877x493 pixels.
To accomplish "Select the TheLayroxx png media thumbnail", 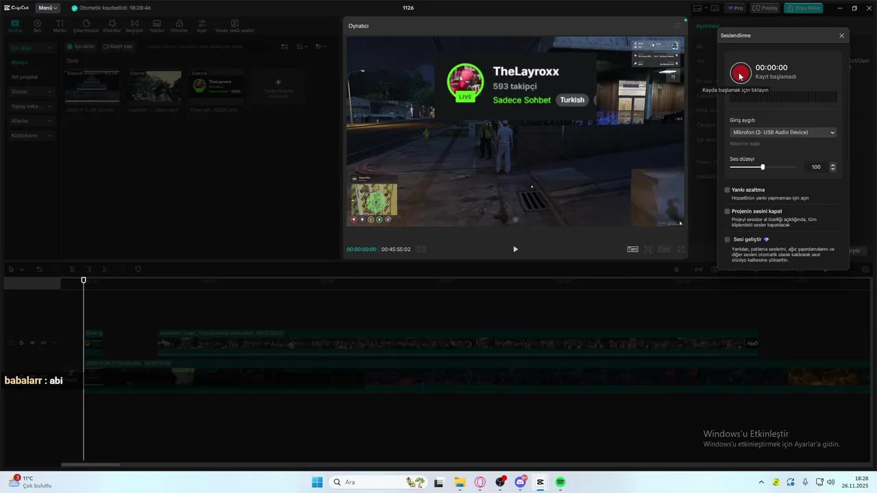I will tap(217, 86).
